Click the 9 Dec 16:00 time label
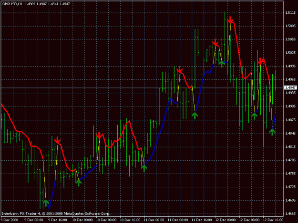The width and height of the screenshot is (298, 223). (x=58, y=220)
